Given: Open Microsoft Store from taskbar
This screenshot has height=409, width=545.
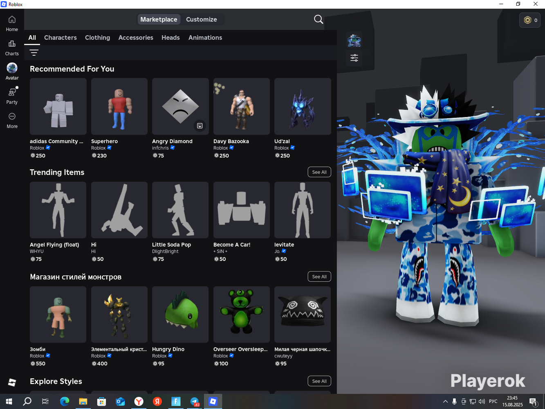Looking at the screenshot, I should pos(101,402).
